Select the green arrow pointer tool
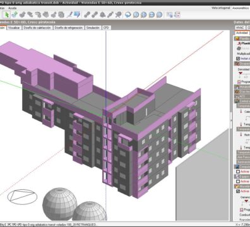Screen dimensions: 250x227 click(x=7, y=15)
